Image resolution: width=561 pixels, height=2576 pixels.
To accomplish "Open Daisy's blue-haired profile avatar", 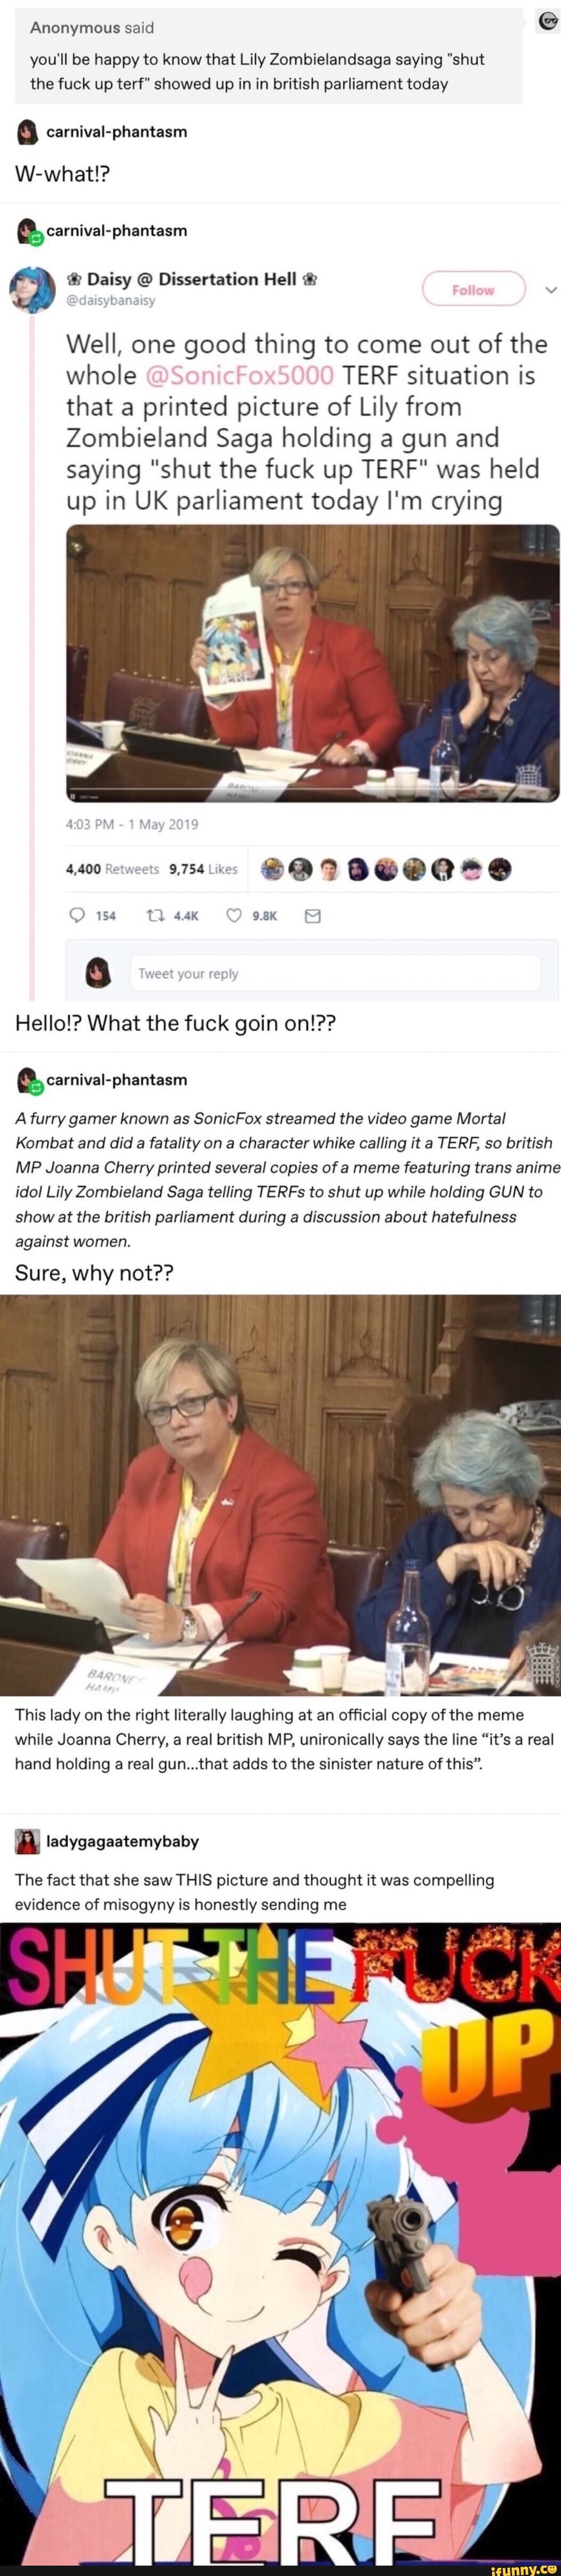I will pyautogui.click(x=32, y=289).
